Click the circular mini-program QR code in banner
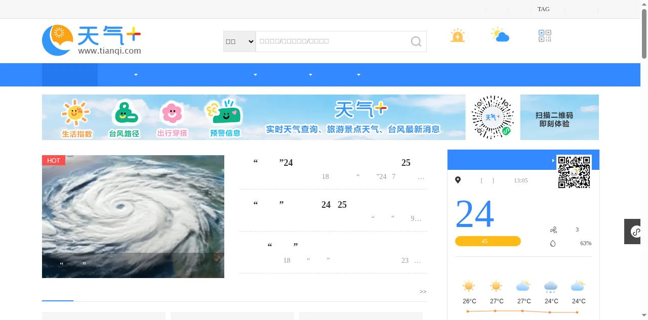The image size is (648, 320). [493, 117]
